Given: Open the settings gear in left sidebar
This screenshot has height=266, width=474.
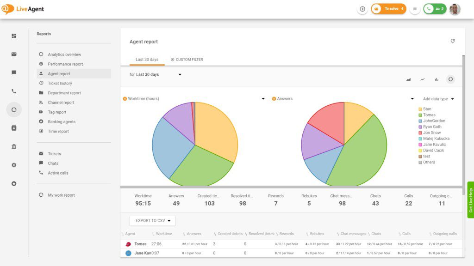Looking at the screenshot, I should pyautogui.click(x=14, y=165).
